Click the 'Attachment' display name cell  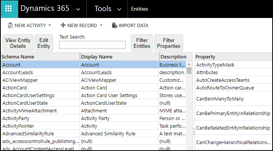coord(119,110)
